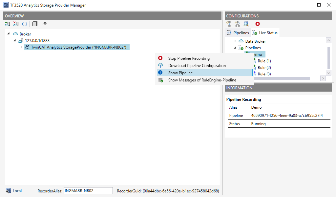Collapse the 127.0.0.1:1883 node
Image resolution: width=336 pixels, height=197 pixels.
14,40
